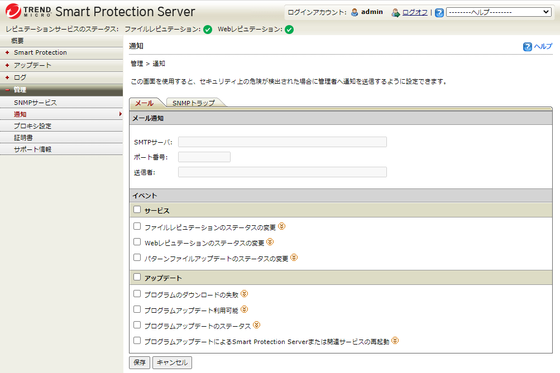This screenshot has width=560, height=373.
Task: Expand the Smart Protection sidebar section
Action: 40,52
